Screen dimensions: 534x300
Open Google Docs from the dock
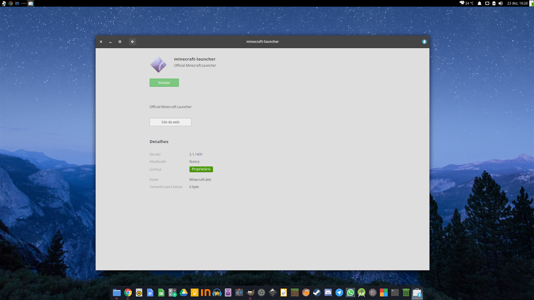[x=150, y=293]
